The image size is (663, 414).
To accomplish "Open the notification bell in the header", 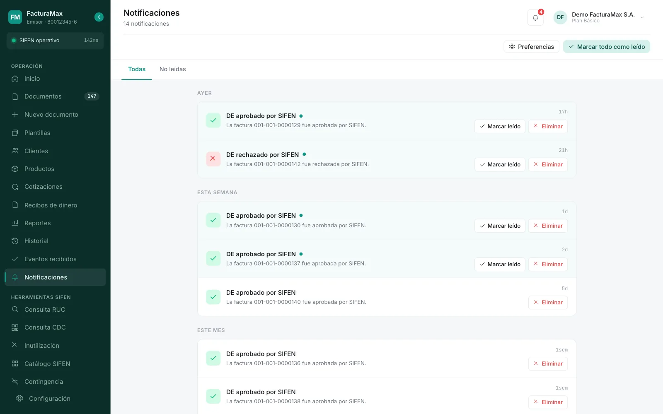I will (x=535, y=17).
